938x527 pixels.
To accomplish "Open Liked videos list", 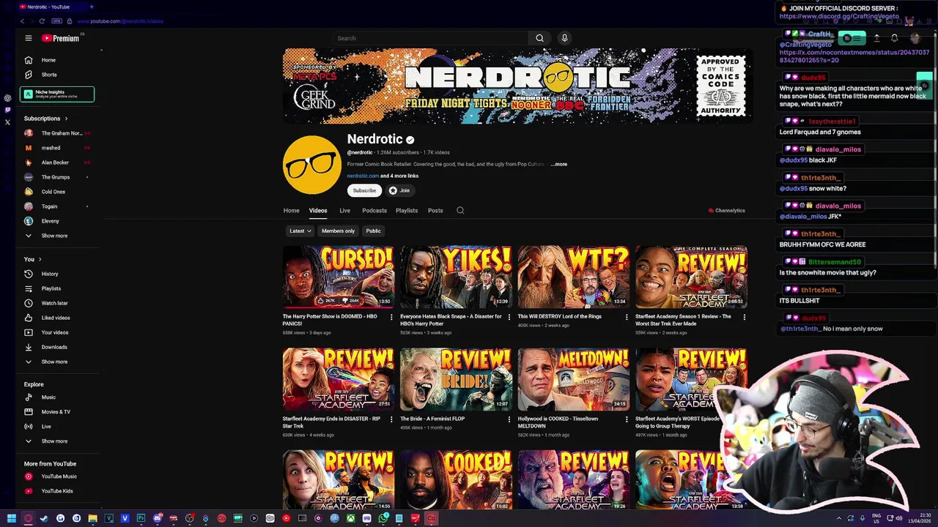I will point(57,318).
